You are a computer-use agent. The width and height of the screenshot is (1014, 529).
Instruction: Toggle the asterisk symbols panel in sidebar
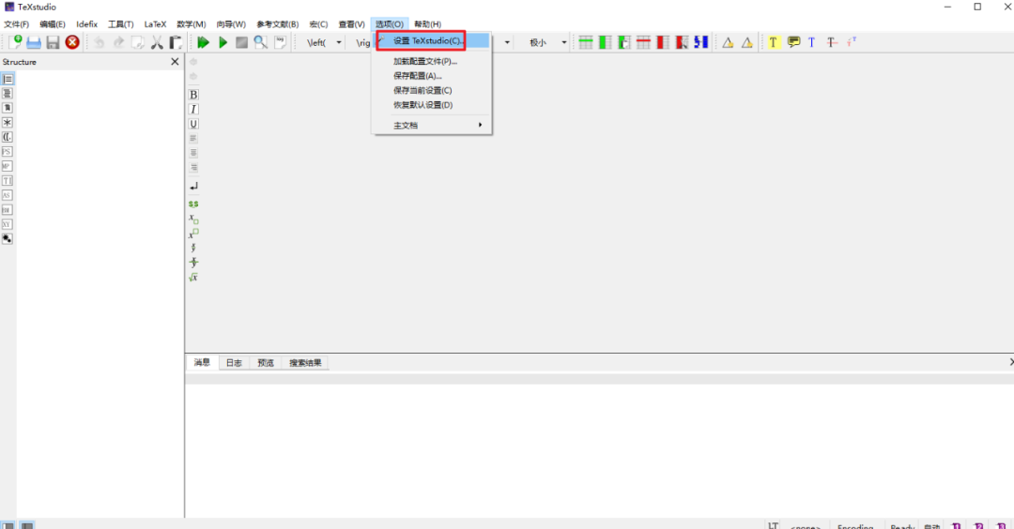click(8, 122)
